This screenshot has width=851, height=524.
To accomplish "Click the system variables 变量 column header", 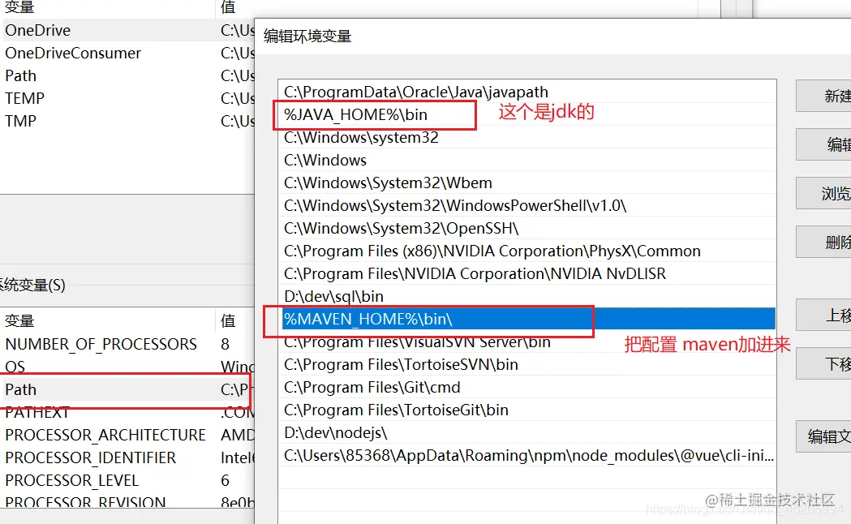I will tap(107, 320).
